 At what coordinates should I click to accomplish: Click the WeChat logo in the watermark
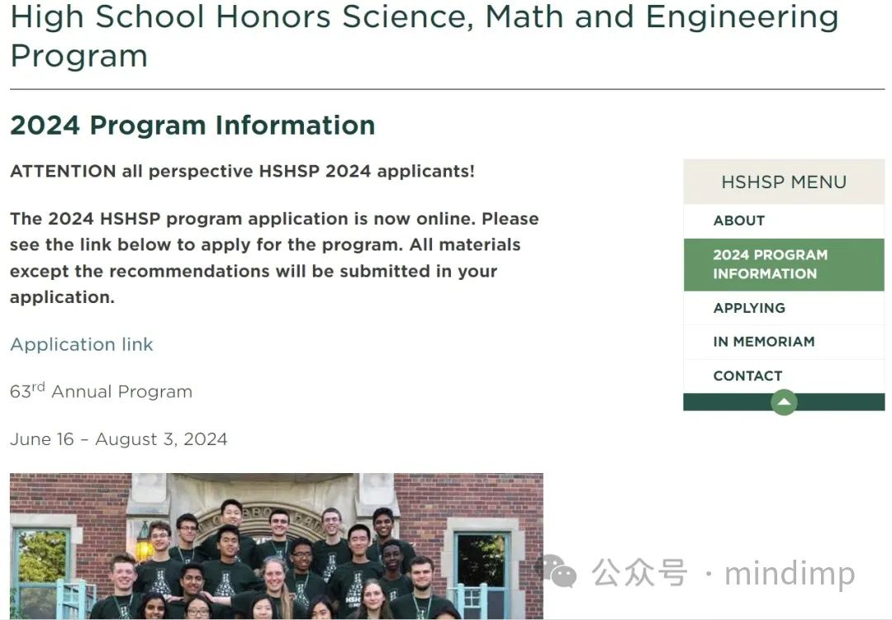click(556, 570)
